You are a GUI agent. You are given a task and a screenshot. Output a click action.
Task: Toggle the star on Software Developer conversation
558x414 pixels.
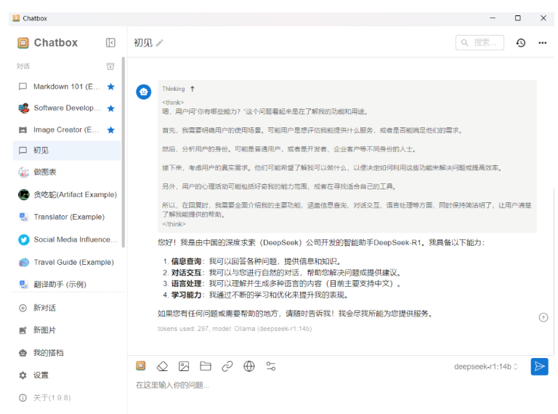click(x=111, y=108)
